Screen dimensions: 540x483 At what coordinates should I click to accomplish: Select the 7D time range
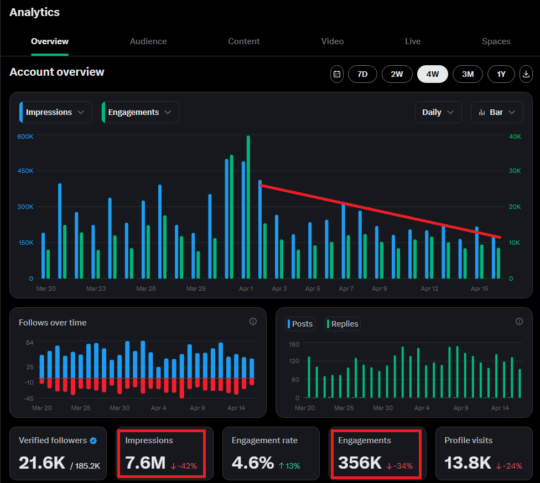(362, 74)
